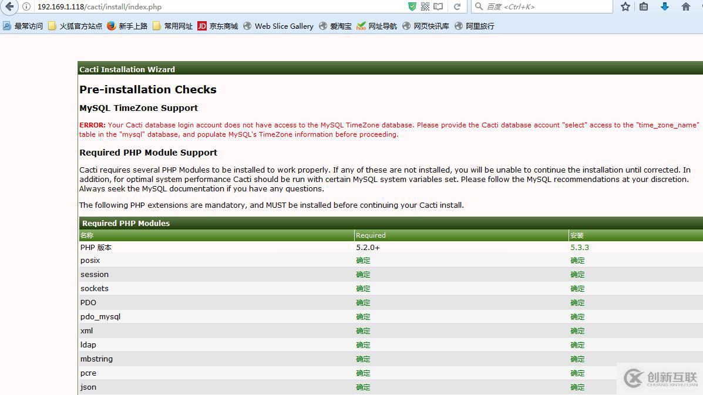
Task: Select the PDO module row name
Action: 88,302
